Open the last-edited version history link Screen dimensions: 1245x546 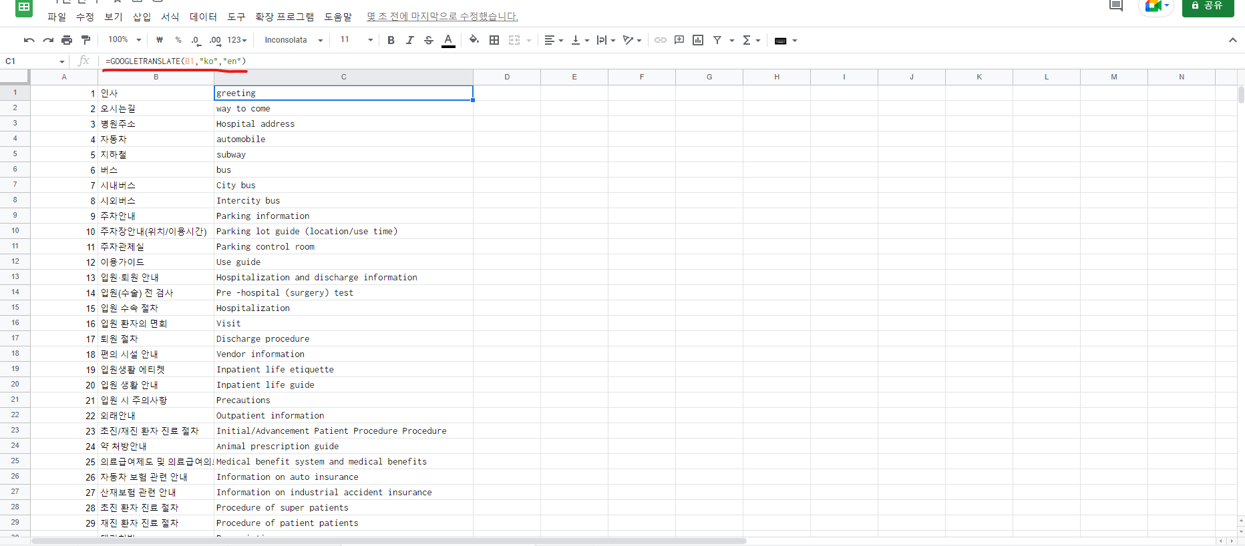coord(442,17)
